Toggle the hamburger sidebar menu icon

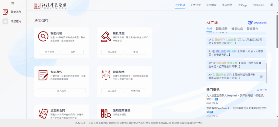coord(13,3)
